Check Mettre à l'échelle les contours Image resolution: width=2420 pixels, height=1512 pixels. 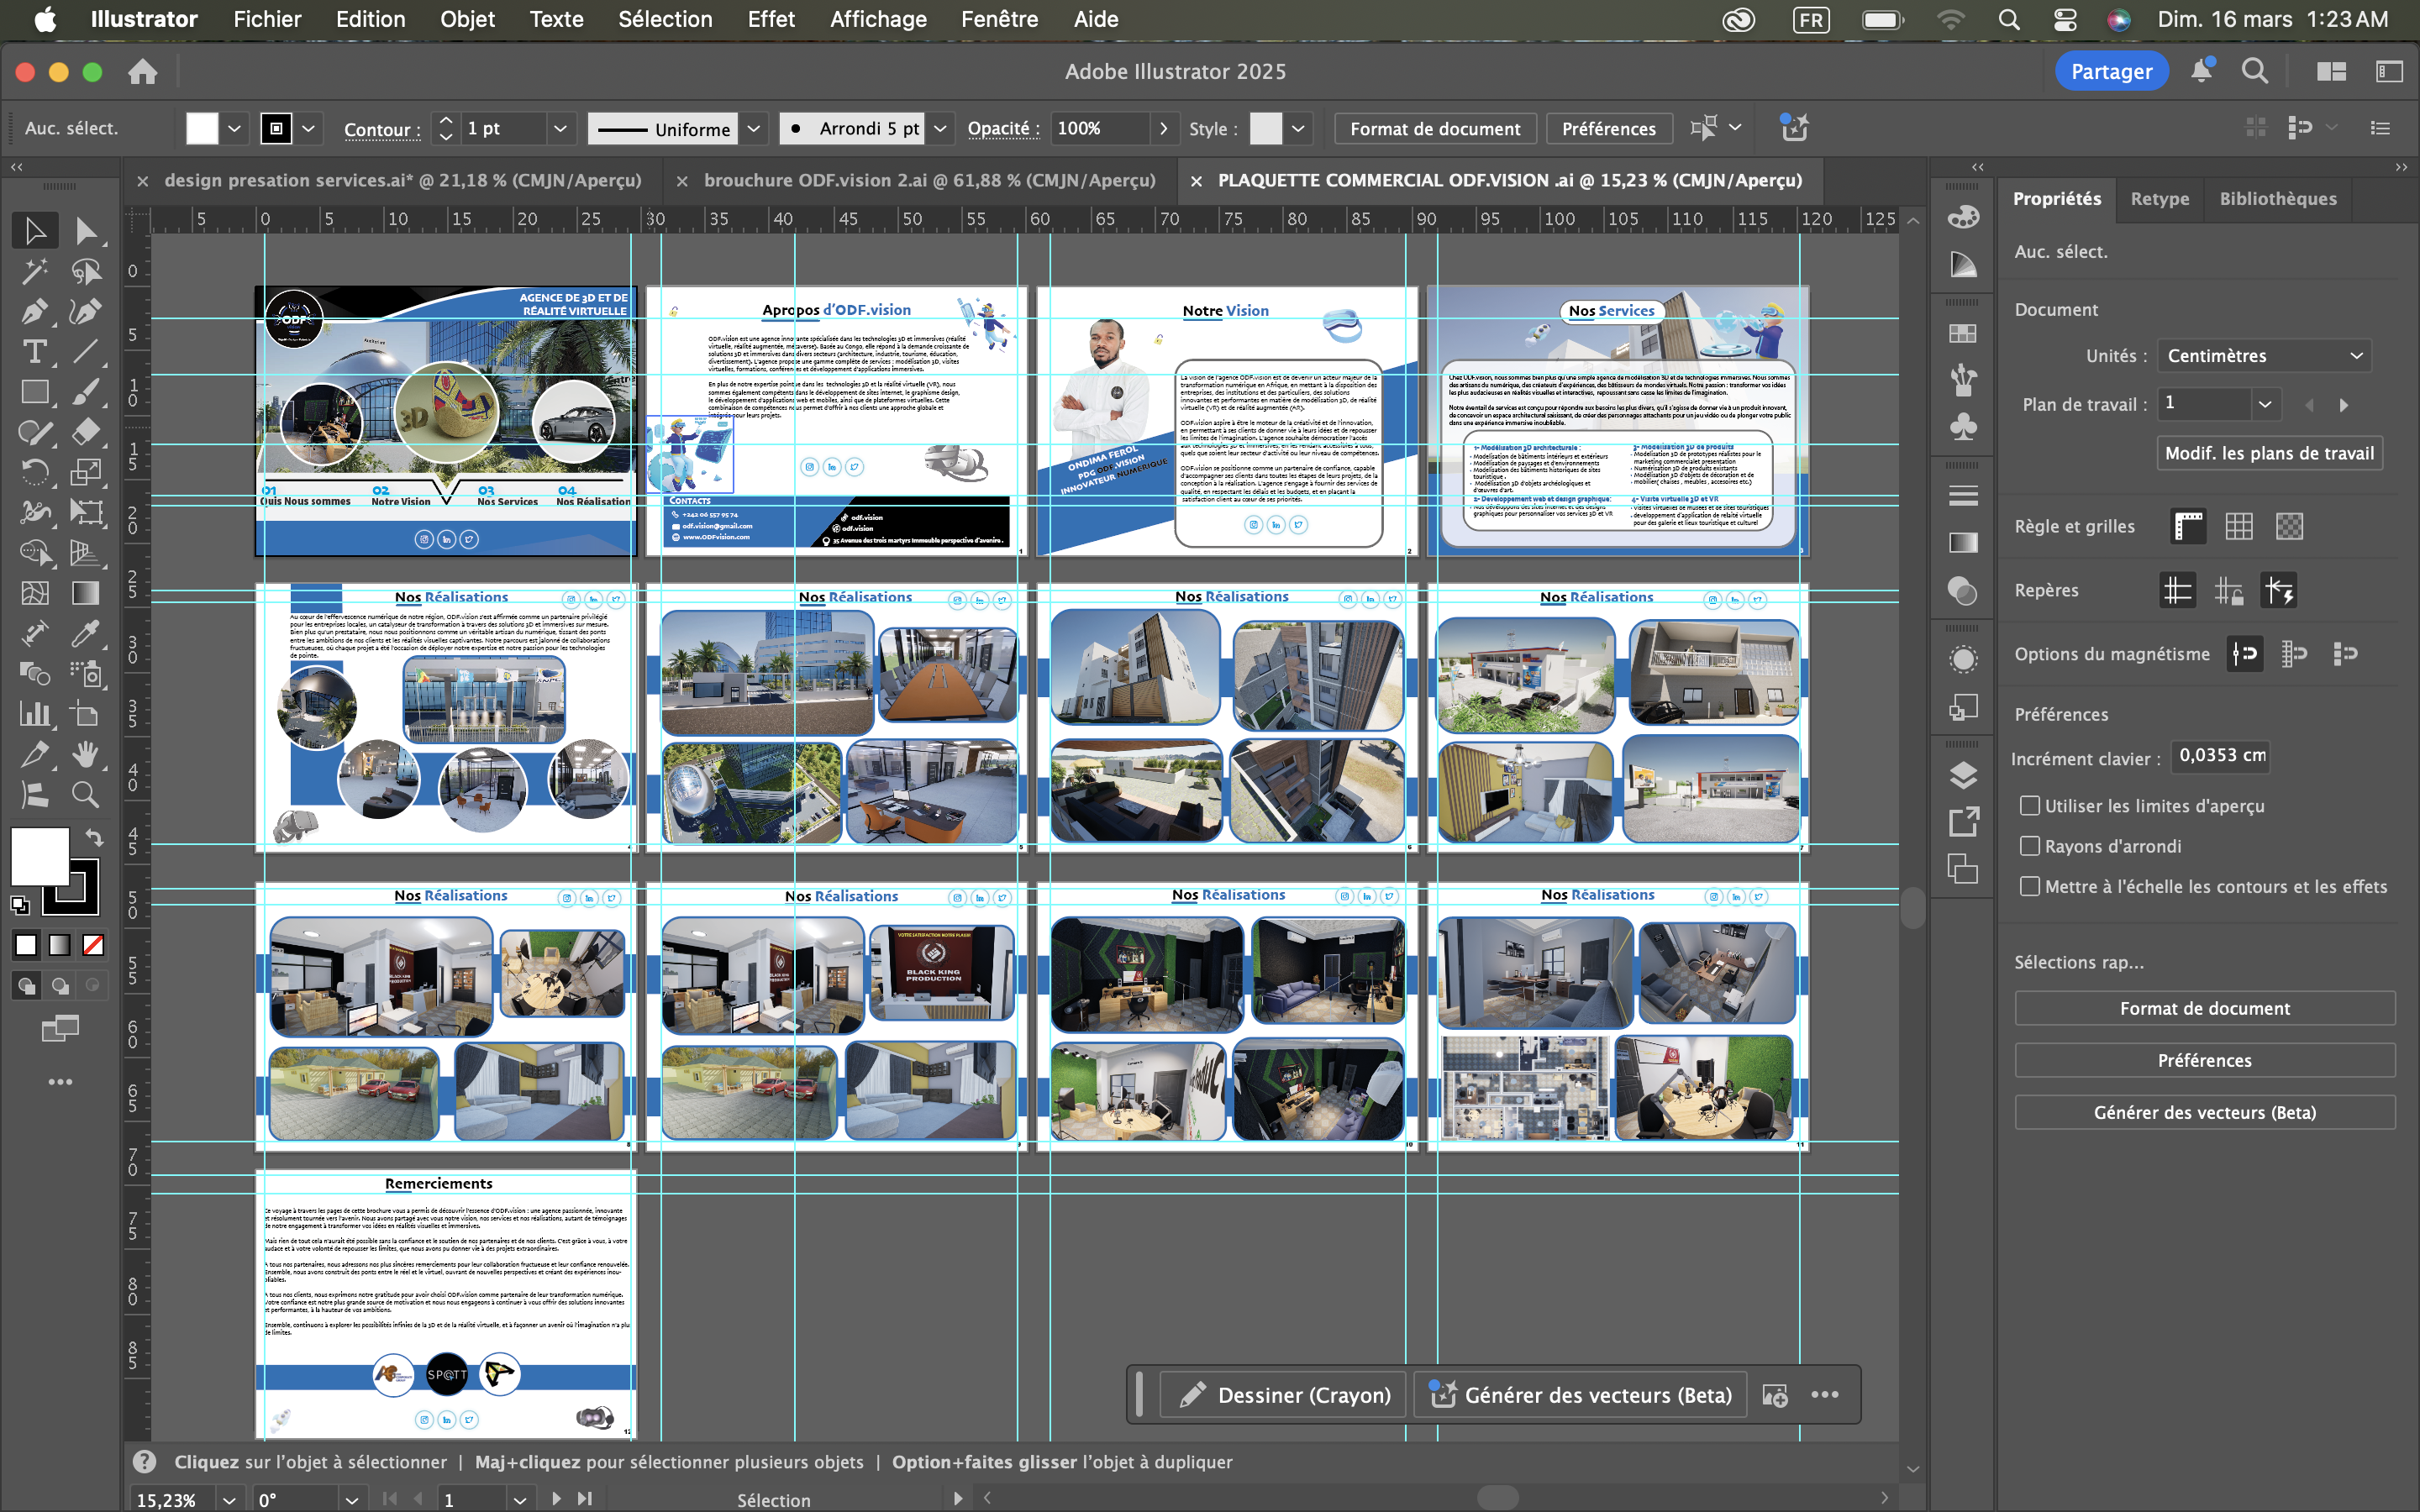[x=2030, y=886]
